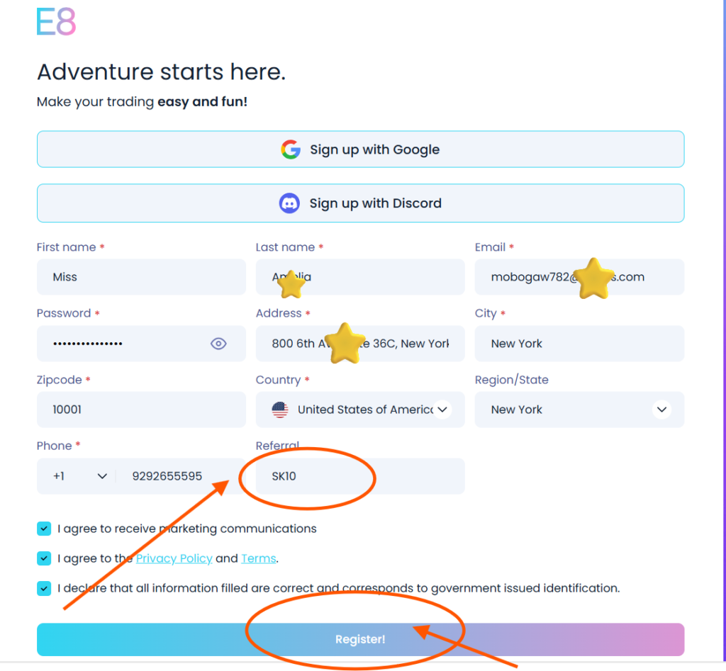This screenshot has width=726, height=671.
Task: Click into the Zipcode field
Action: tap(141, 410)
